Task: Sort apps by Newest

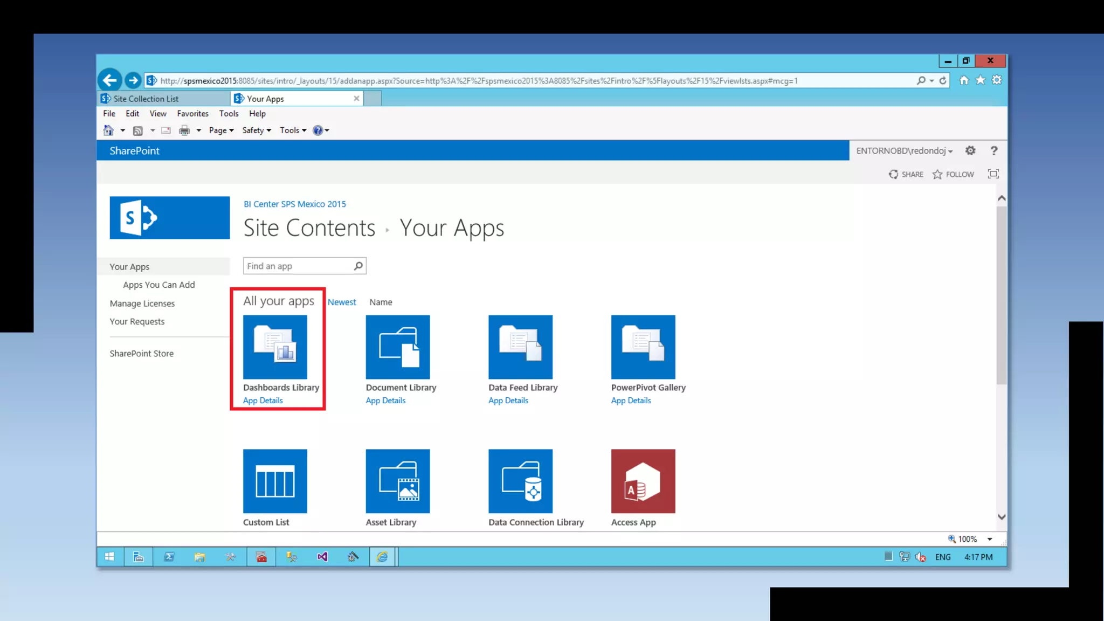Action: pos(341,302)
